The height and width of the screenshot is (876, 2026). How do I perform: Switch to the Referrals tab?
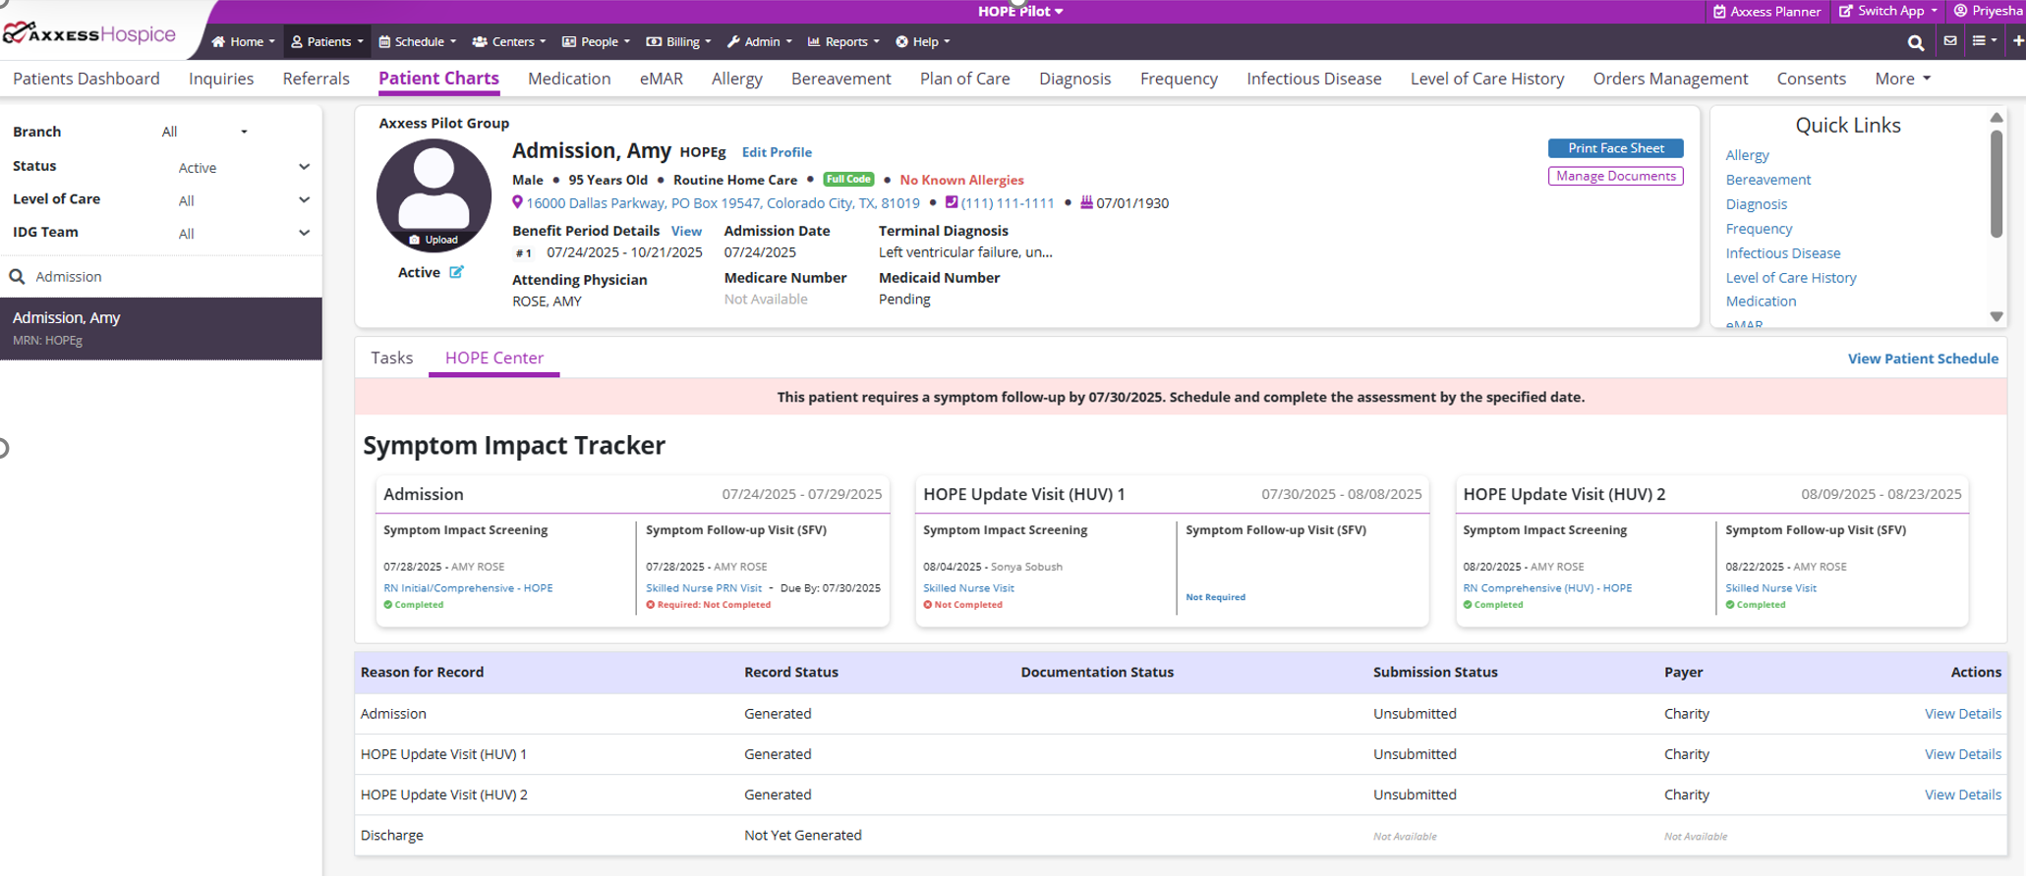point(316,79)
